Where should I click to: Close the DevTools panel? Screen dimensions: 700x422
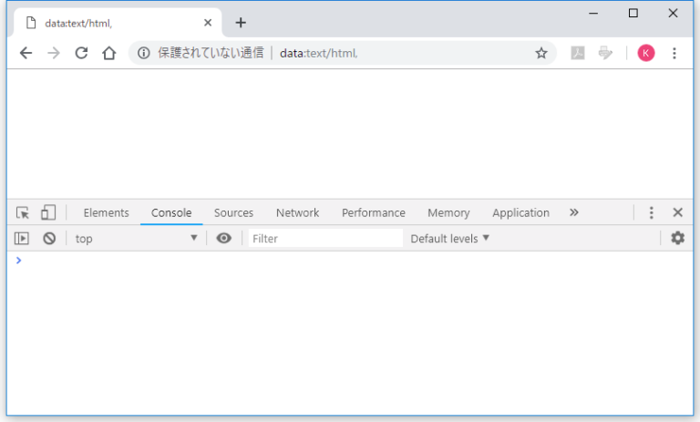point(677,212)
